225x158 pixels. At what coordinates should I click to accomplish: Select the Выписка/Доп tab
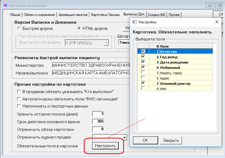pyautogui.click(x=134, y=14)
